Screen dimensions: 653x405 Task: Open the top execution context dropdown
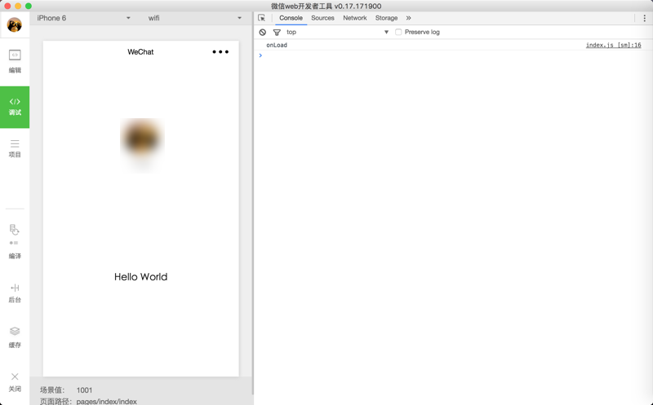337,32
